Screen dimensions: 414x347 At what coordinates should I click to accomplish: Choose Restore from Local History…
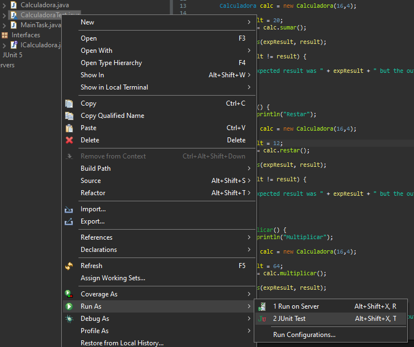159,343
